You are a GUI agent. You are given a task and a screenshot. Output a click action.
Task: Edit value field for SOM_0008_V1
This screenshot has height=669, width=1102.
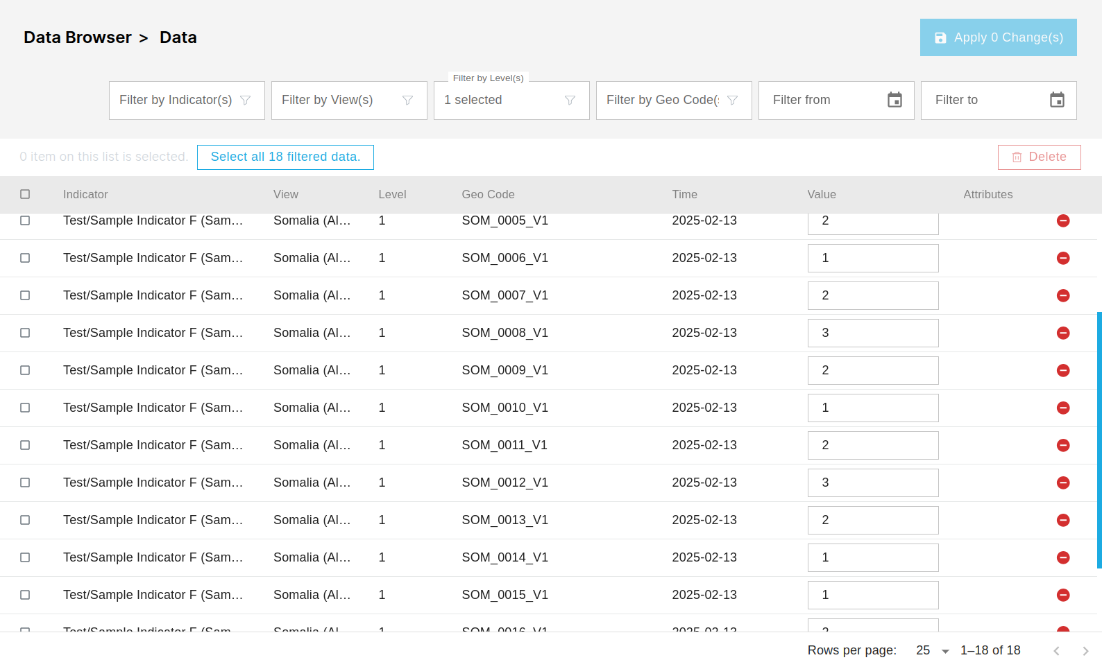pos(873,333)
